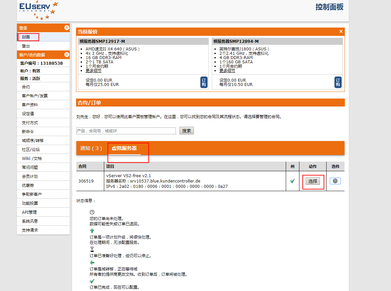The width and height of the screenshot is (391, 291).
Task: Open the 合约 sidebar item
Action: [x=26, y=87]
